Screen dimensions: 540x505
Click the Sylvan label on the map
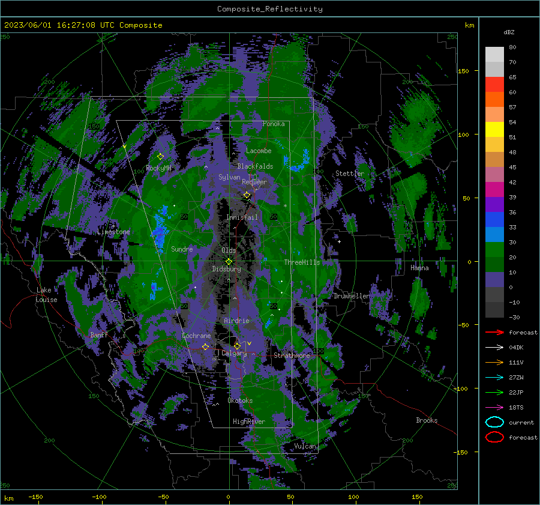click(x=229, y=177)
